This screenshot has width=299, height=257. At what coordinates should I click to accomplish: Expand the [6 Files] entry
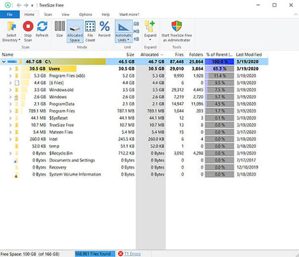click(10, 83)
